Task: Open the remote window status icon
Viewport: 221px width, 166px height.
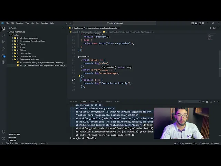Action: (2, 144)
